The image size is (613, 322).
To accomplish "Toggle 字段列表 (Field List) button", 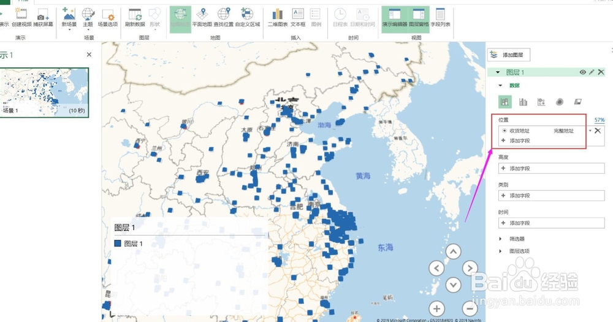I will tap(440, 18).
